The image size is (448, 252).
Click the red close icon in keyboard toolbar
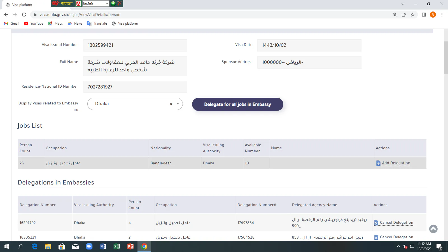(x=120, y=3)
